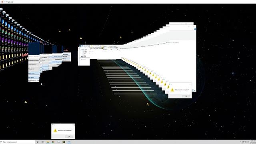The height and width of the screenshot is (144, 256).
Task: Click the warning icon in the frontmost cascaded dialog
Action: pos(172,90)
